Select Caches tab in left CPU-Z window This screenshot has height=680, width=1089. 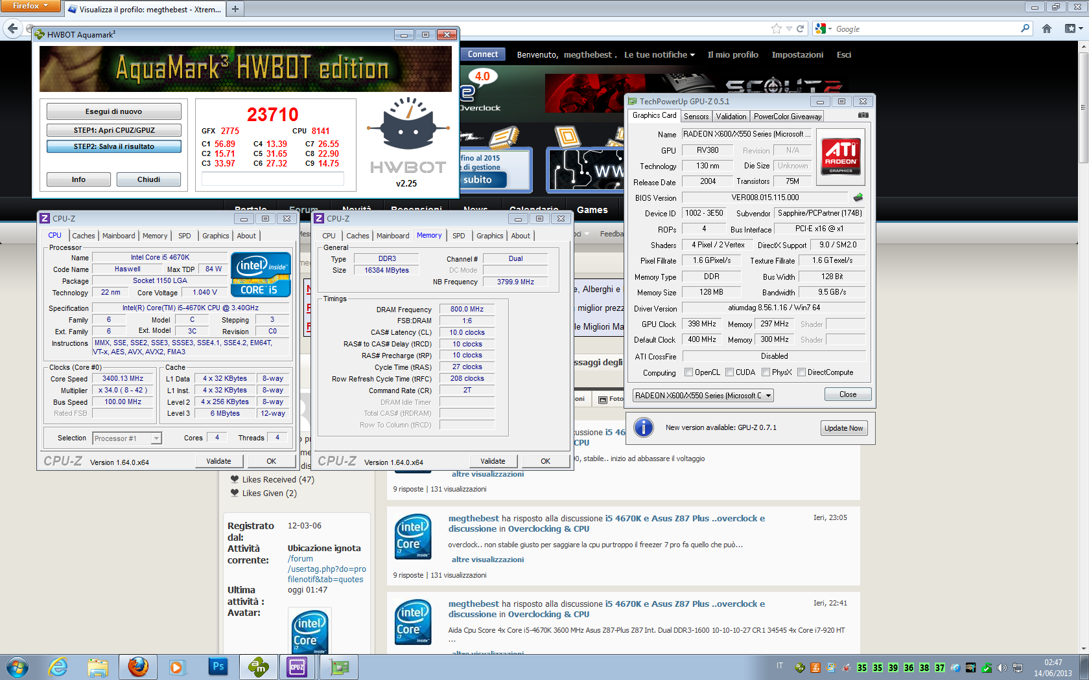point(84,236)
